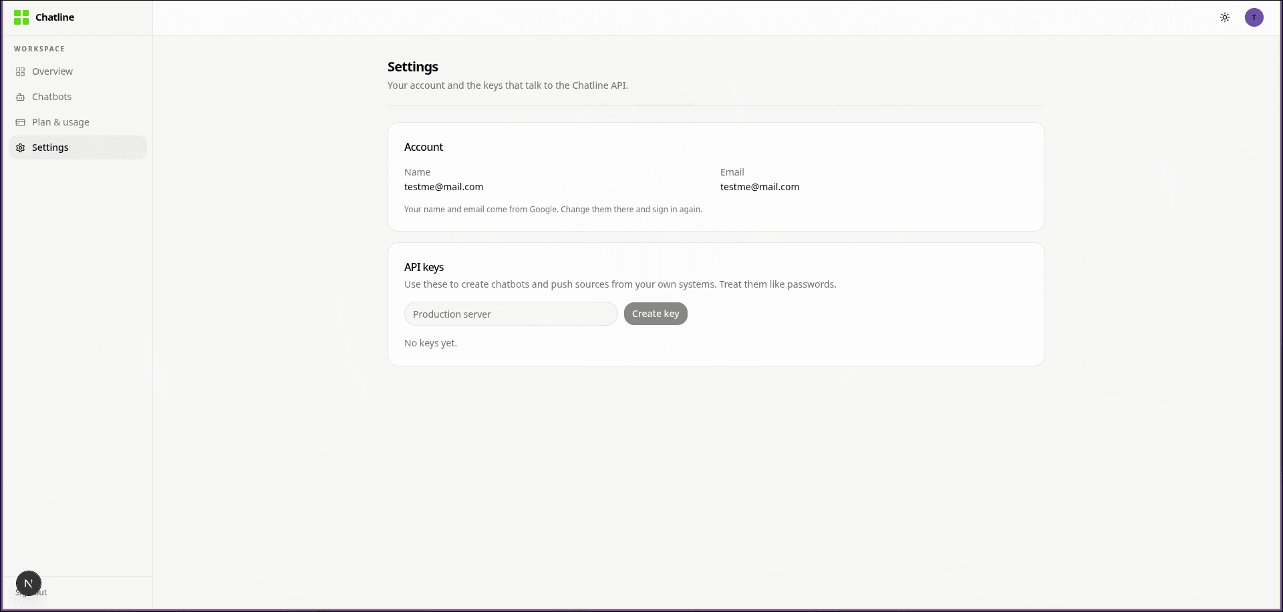
Task: Click the WORKSPACE sidebar label
Action: tap(39, 49)
